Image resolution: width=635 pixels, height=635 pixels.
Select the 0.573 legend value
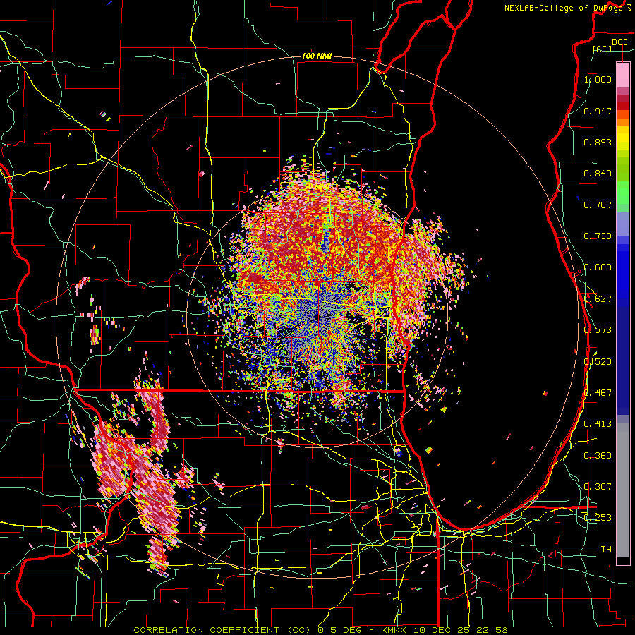598,330
